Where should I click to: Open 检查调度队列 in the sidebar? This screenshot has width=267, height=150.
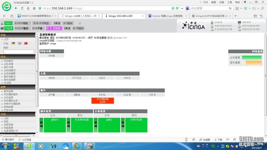tap(11, 131)
